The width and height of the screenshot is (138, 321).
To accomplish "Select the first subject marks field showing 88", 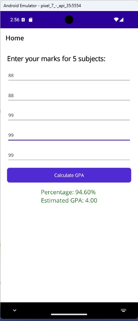I will pos(69,76).
